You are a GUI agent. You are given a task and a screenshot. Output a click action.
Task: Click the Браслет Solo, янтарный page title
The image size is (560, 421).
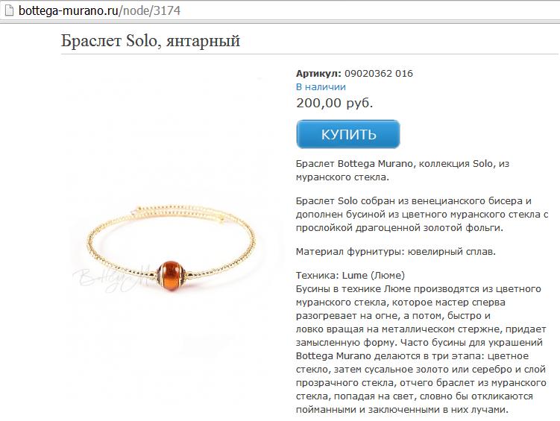(x=151, y=40)
